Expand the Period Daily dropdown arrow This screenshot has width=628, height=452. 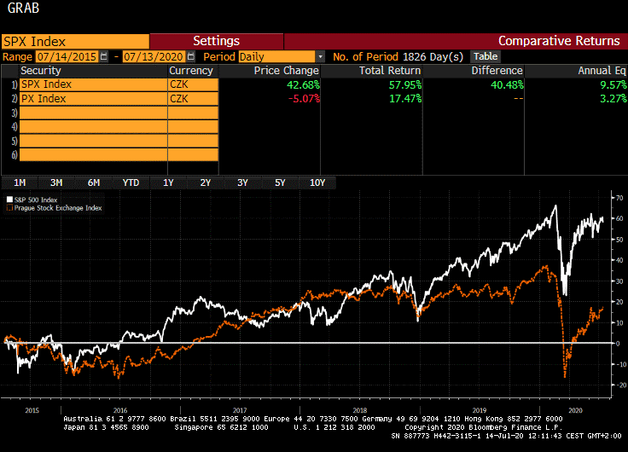pos(320,57)
